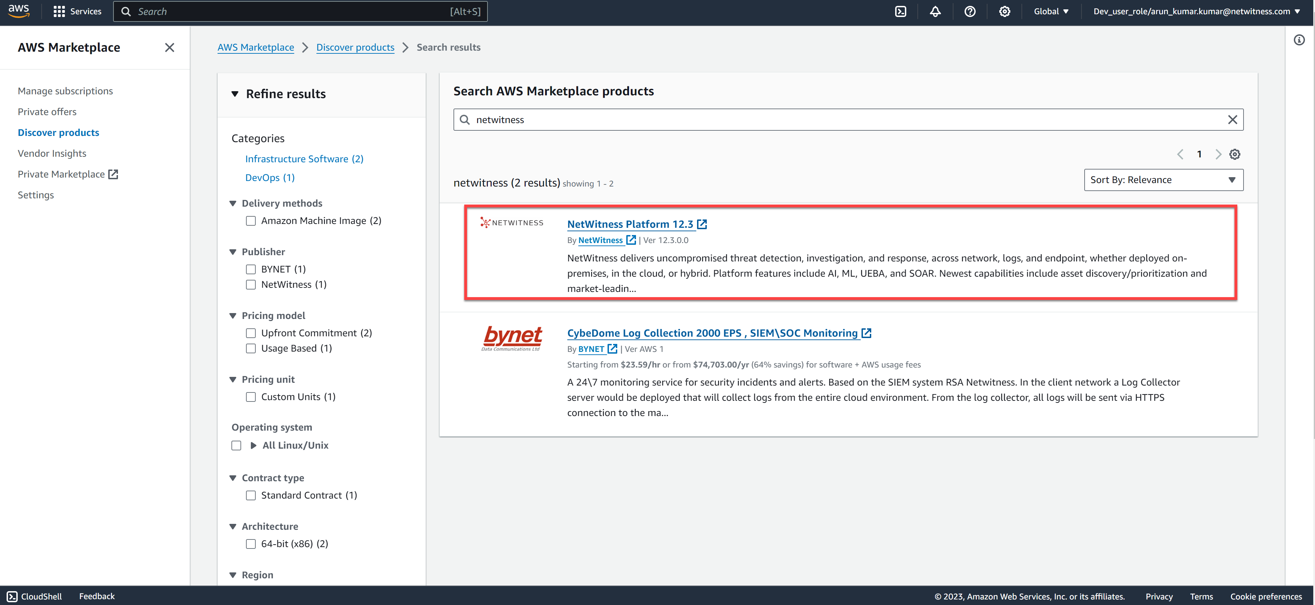
Task: Click the marketplace product search field
Action: point(842,119)
